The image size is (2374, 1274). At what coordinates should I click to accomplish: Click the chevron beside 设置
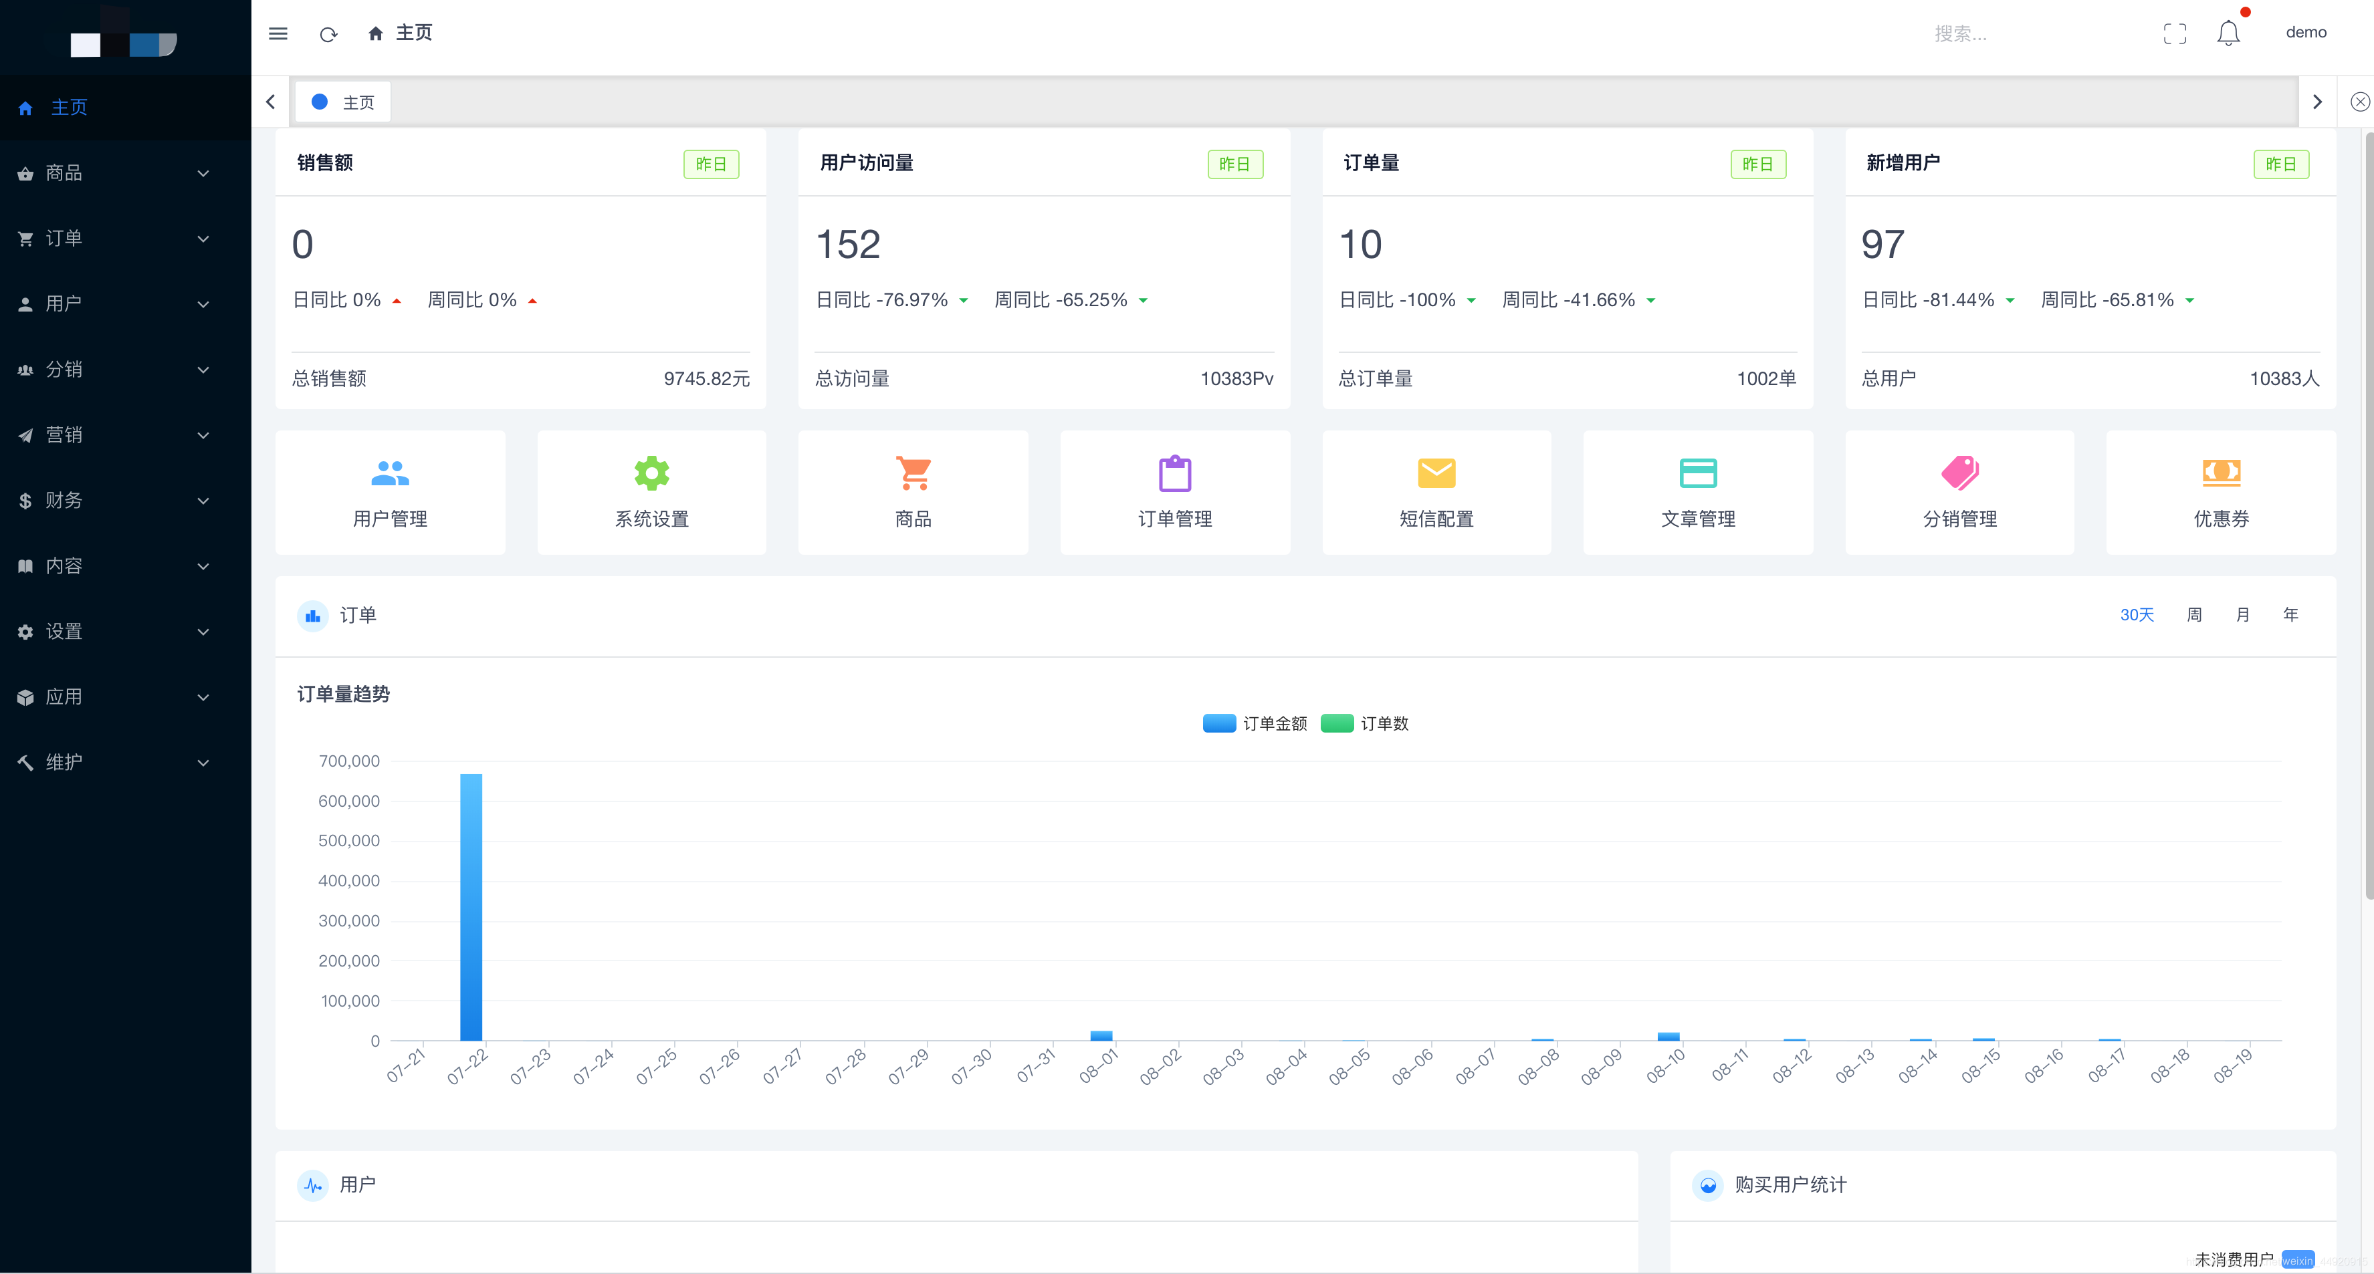coord(204,632)
